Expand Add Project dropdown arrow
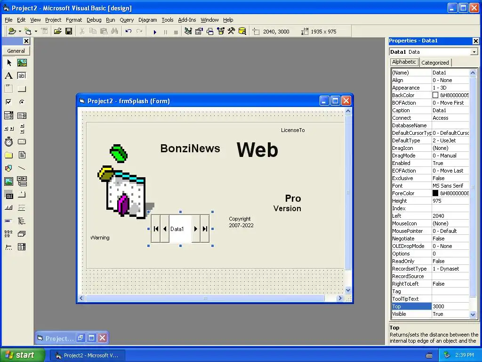Image resolution: width=482 pixels, height=362 pixels. (20, 31)
